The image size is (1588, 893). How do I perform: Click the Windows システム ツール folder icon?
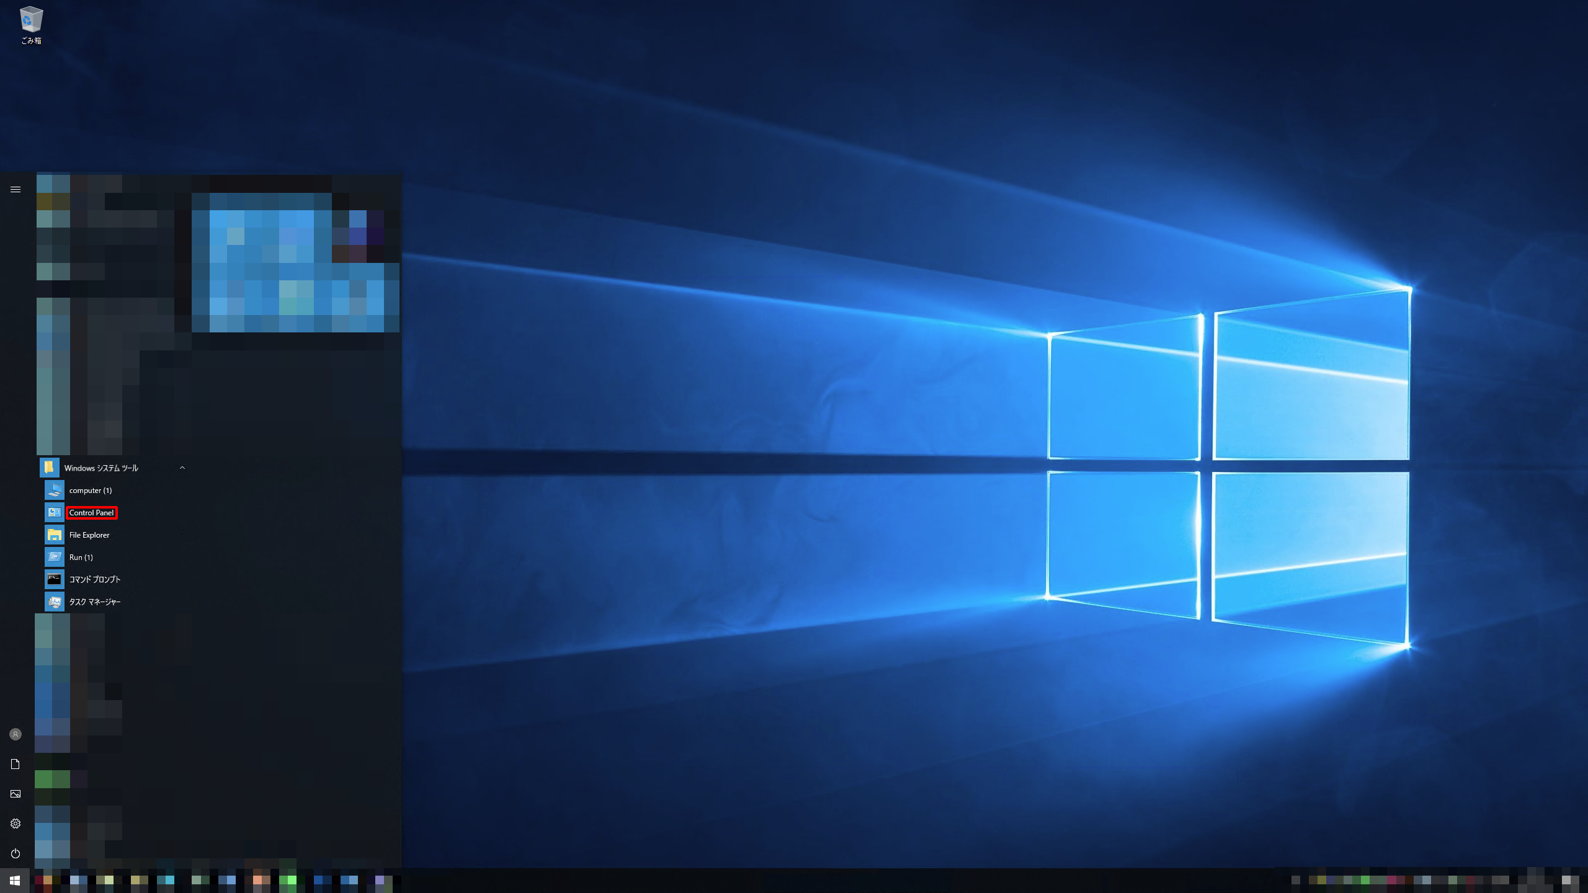[x=49, y=468]
